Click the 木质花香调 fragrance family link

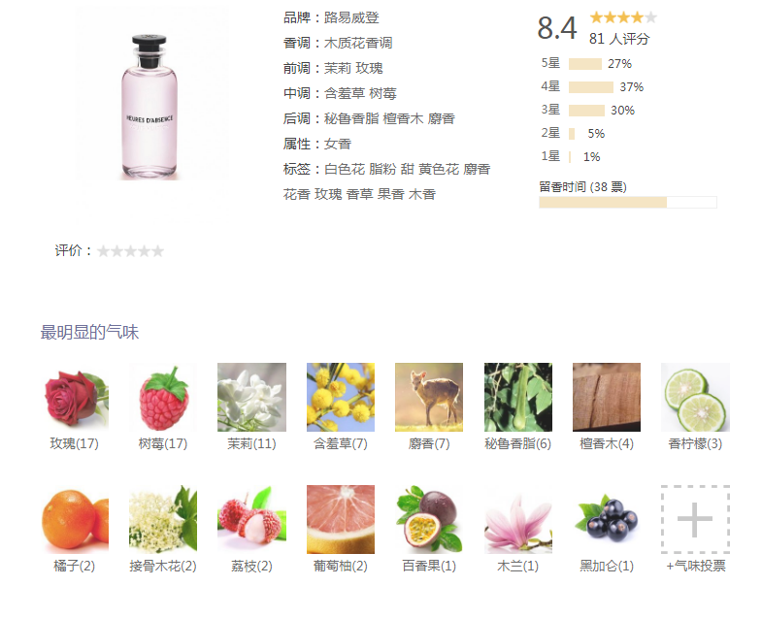[358, 43]
